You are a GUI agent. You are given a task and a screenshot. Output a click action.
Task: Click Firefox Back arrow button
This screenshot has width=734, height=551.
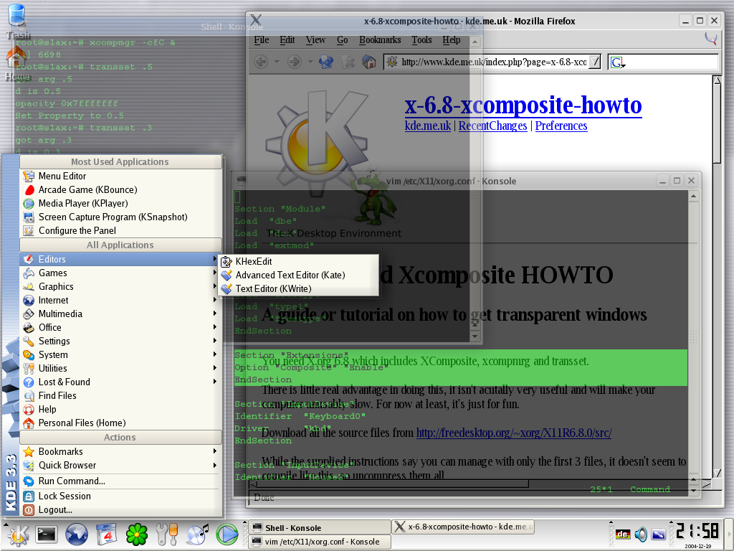[x=261, y=62]
